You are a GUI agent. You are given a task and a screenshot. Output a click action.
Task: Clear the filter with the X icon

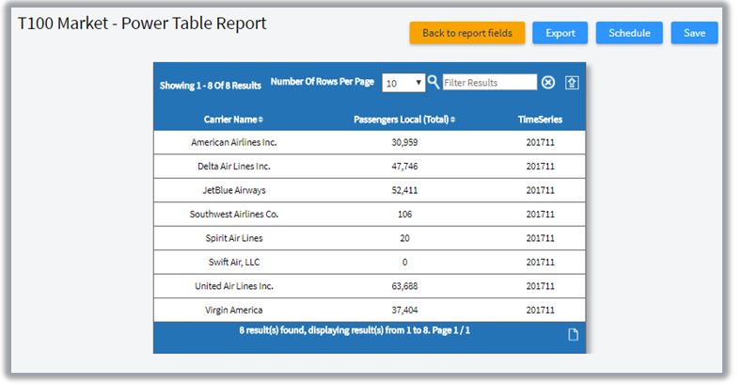548,83
